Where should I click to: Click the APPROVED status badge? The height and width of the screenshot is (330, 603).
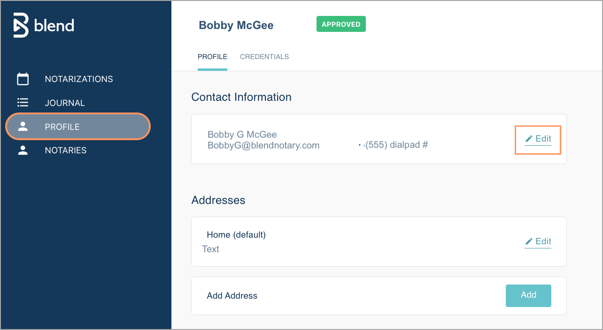341,23
